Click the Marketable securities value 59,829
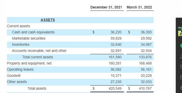 click(x=116, y=38)
